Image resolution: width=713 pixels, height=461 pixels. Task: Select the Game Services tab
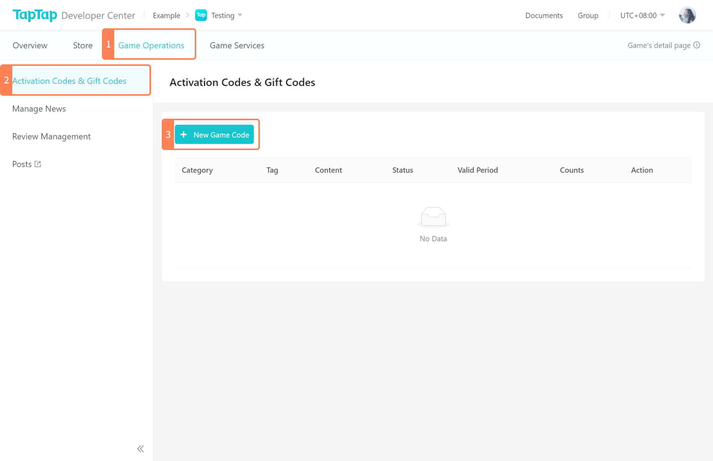click(237, 45)
